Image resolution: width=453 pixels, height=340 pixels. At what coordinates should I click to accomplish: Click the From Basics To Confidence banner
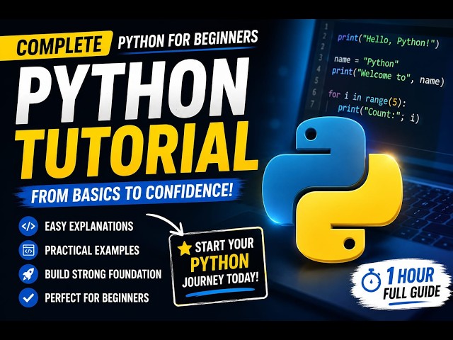tap(132, 193)
